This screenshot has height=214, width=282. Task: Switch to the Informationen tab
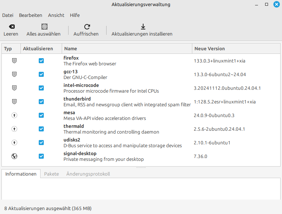21,174
